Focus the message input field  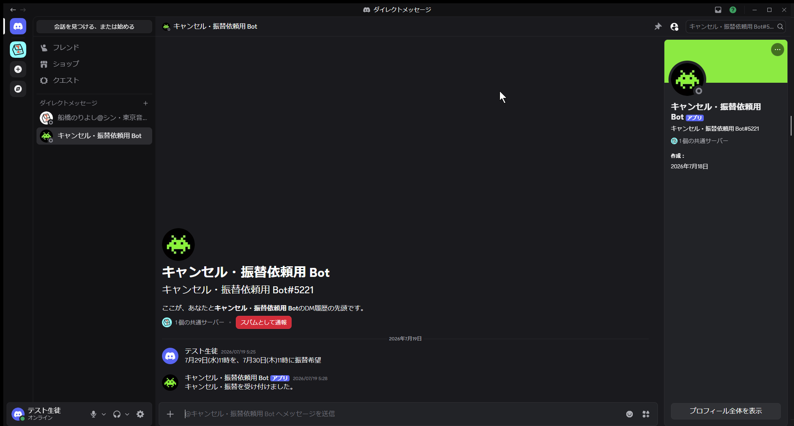tap(402, 414)
